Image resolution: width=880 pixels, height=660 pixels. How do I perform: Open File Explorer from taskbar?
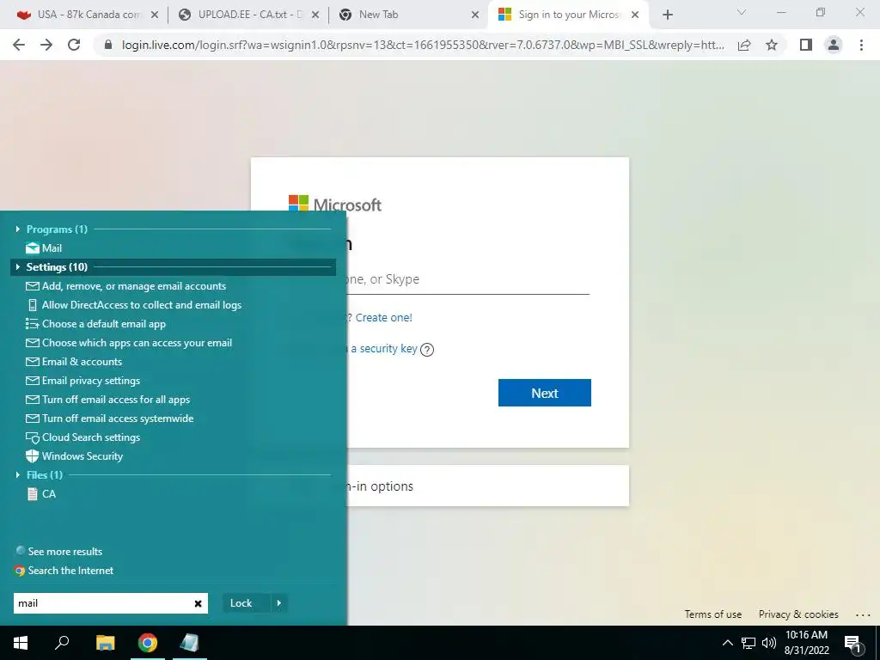105,643
